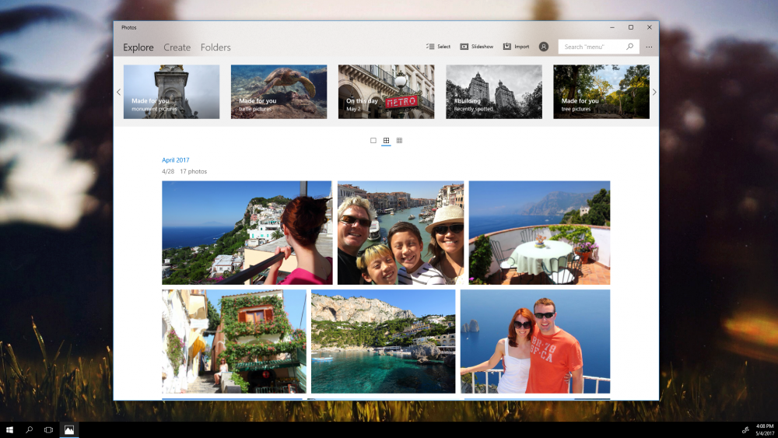This screenshot has height=438, width=778.
Task: Open the turtle pictures album card
Action: coord(279,92)
